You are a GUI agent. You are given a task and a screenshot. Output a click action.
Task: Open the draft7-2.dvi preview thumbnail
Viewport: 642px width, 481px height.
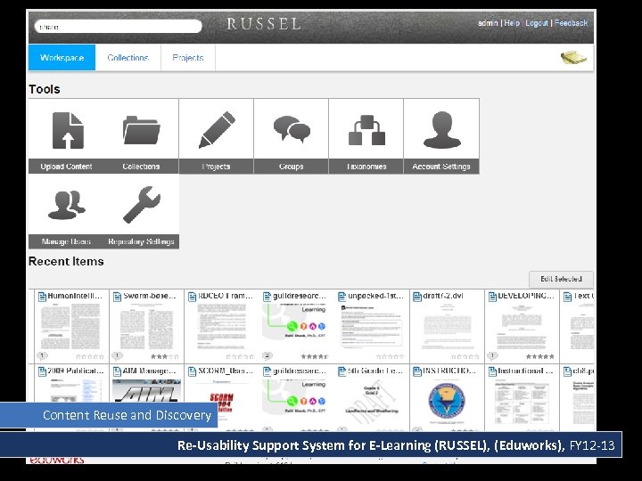point(447,327)
